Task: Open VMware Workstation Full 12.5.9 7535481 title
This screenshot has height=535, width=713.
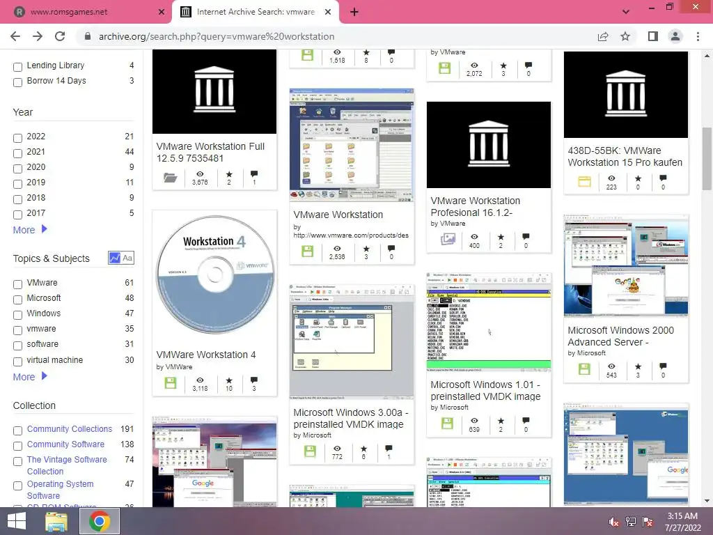Action: click(210, 153)
